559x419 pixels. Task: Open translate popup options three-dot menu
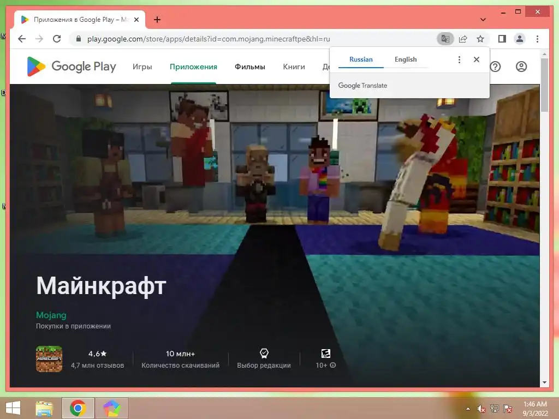(459, 59)
